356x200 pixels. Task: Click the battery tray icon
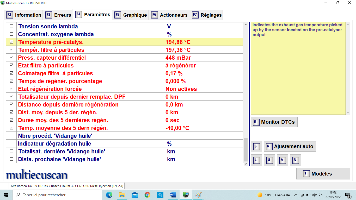point(308,195)
